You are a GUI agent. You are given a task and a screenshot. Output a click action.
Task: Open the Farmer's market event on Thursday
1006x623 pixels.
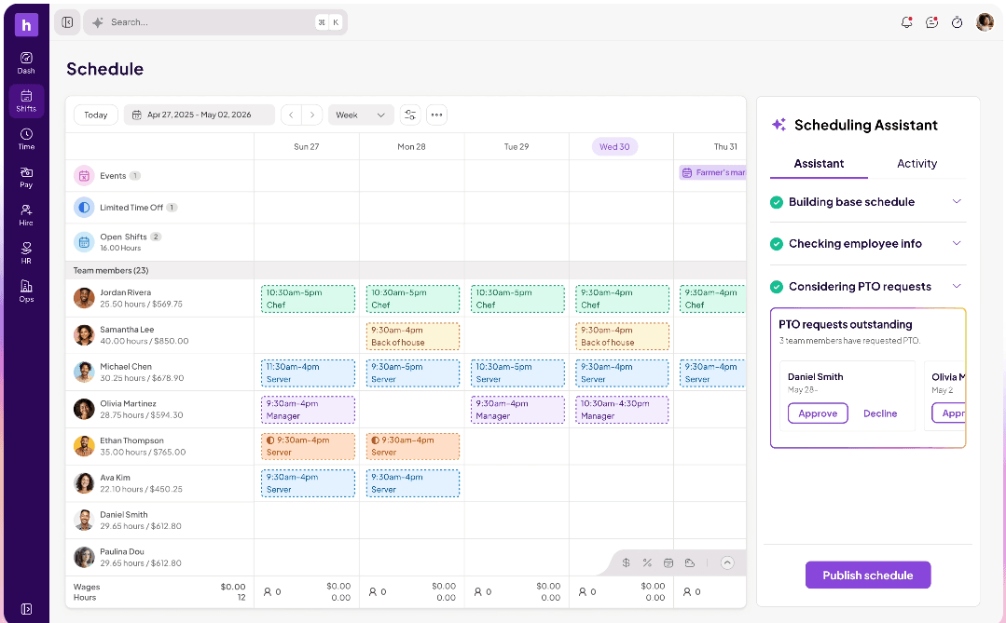pyautogui.click(x=713, y=172)
